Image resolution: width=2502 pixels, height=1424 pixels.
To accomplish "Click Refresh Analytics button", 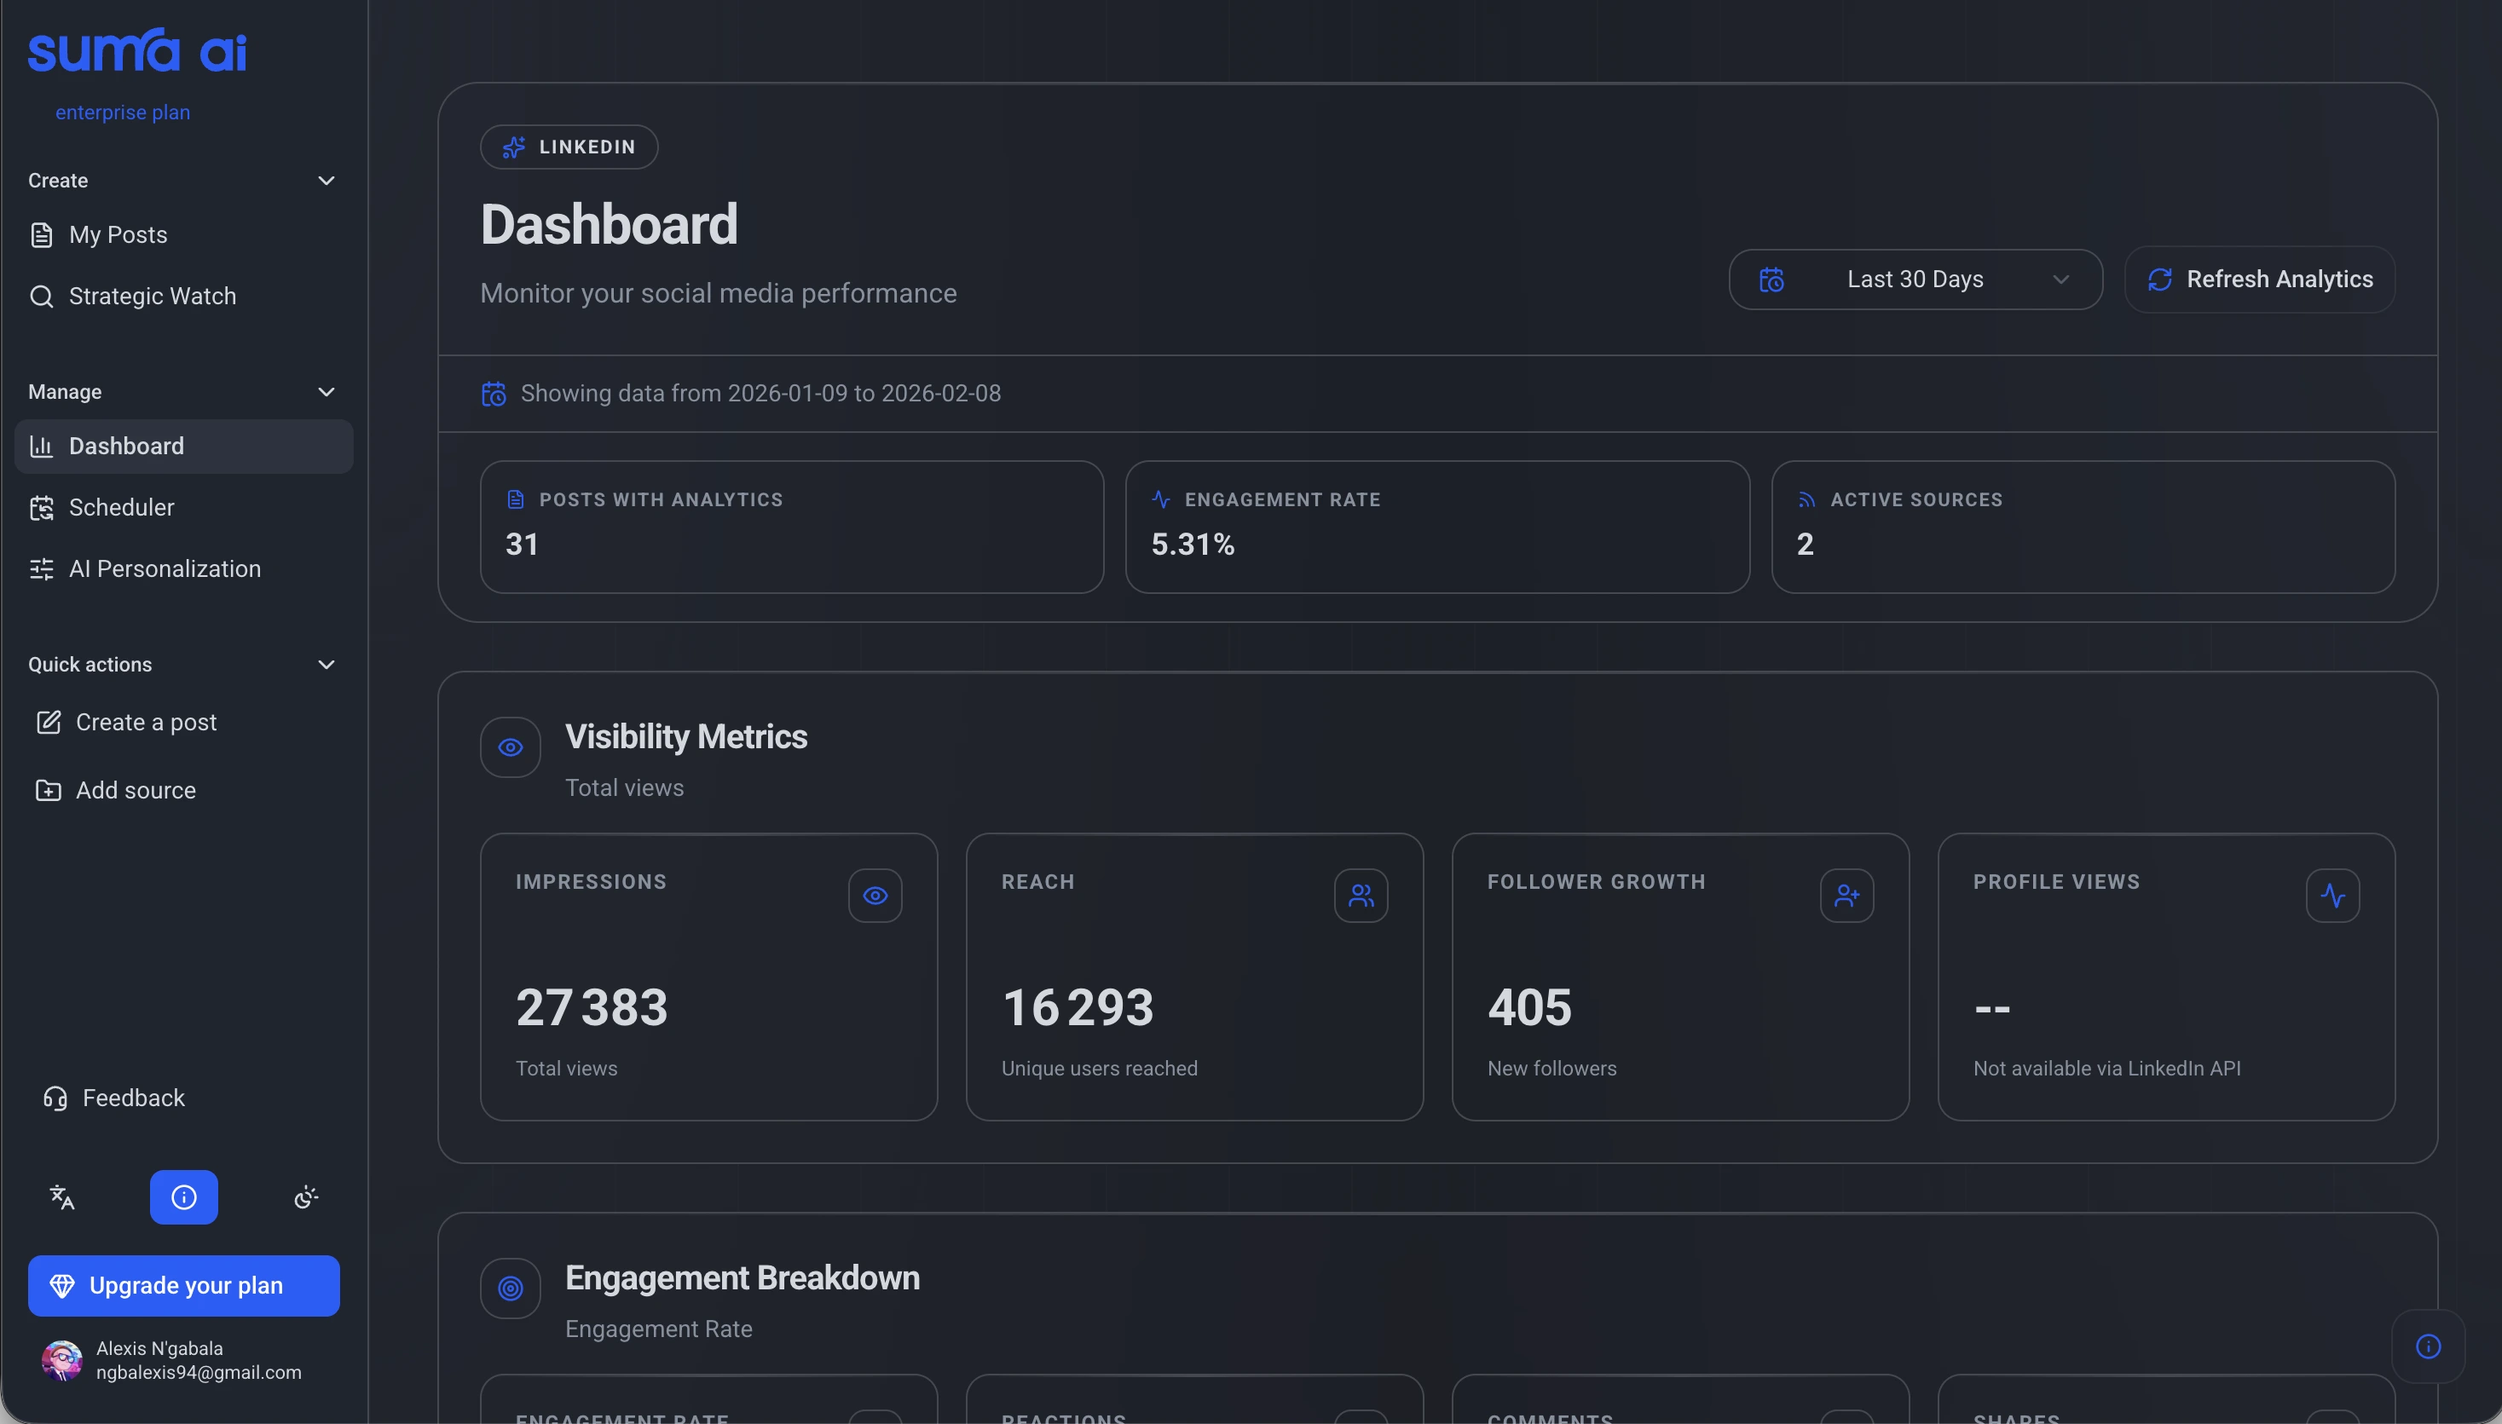I will (2259, 280).
